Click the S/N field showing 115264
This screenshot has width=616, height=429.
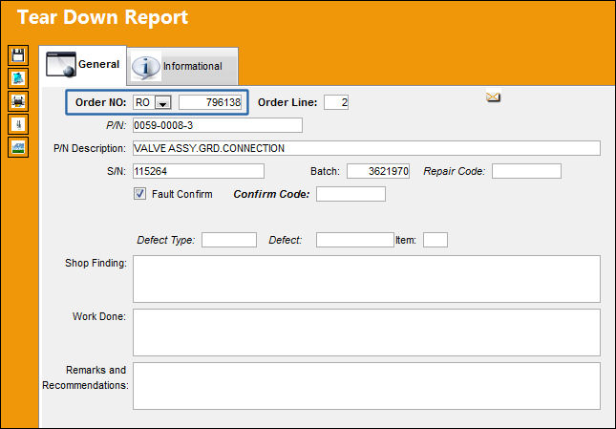pyautogui.click(x=199, y=171)
